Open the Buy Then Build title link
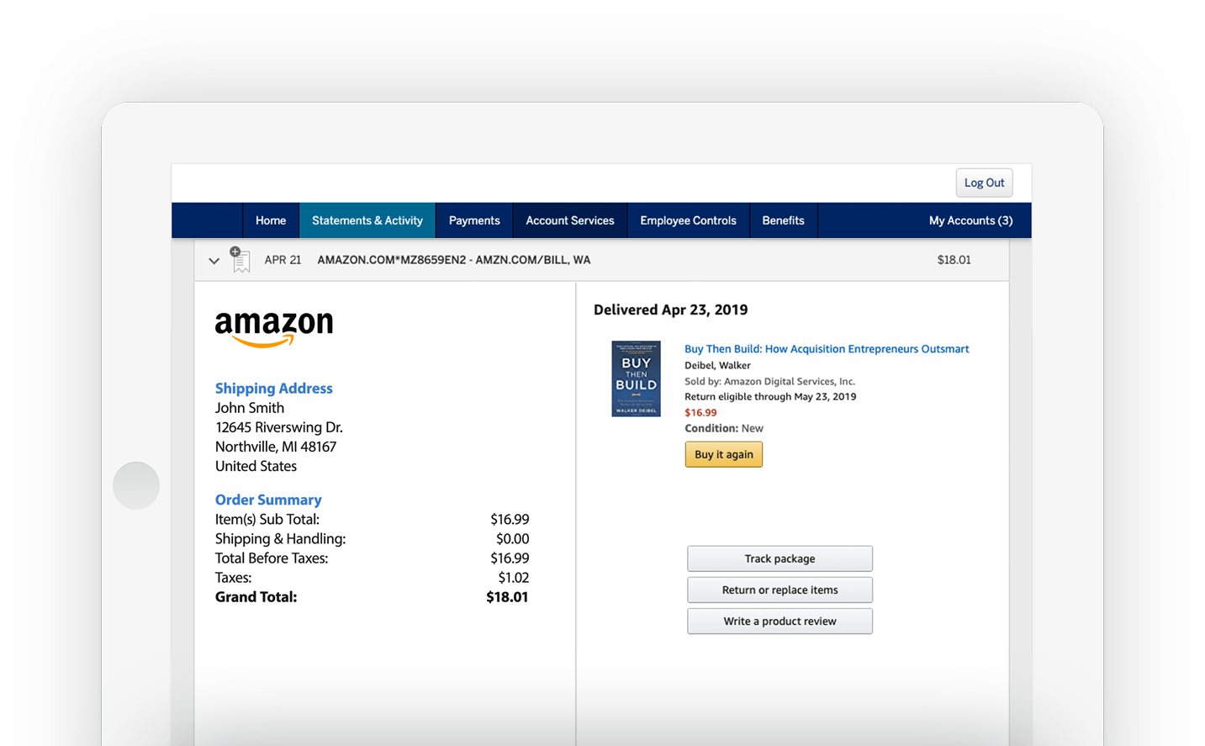The width and height of the screenshot is (1205, 746). [x=827, y=349]
